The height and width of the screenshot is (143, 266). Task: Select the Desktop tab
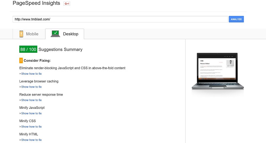(65, 34)
